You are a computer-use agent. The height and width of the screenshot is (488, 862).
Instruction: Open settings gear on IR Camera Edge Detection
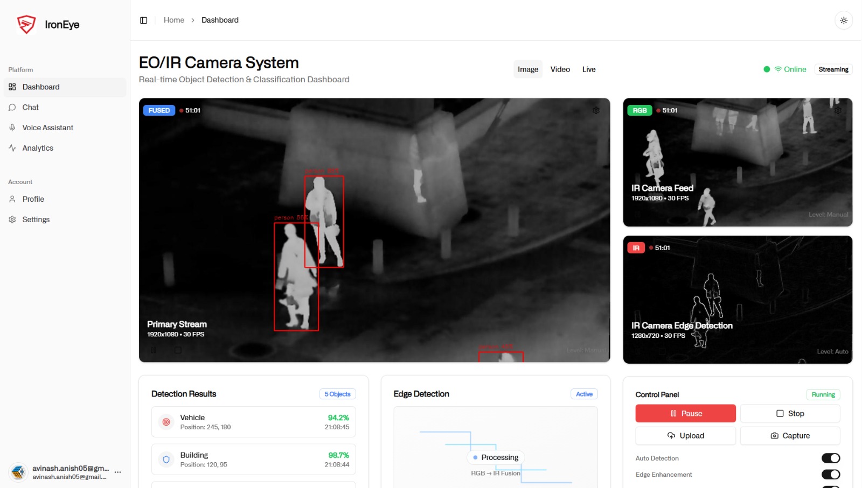point(838,247)
